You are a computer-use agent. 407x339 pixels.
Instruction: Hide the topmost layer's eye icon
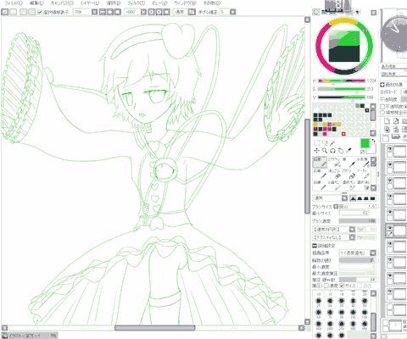pyautogui.click(x=390, y=148)
